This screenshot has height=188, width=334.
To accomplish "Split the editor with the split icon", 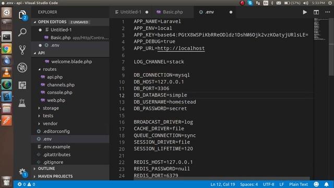I will pyautogui.click(x=316, y=12).
